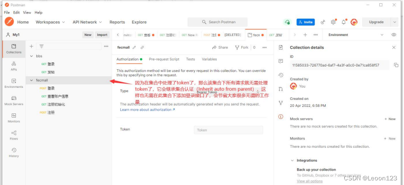
Task: Add a new request tab with plus
Action: coord(305,35)
